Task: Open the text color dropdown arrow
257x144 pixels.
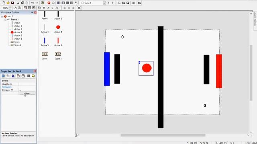Action: 60,8
